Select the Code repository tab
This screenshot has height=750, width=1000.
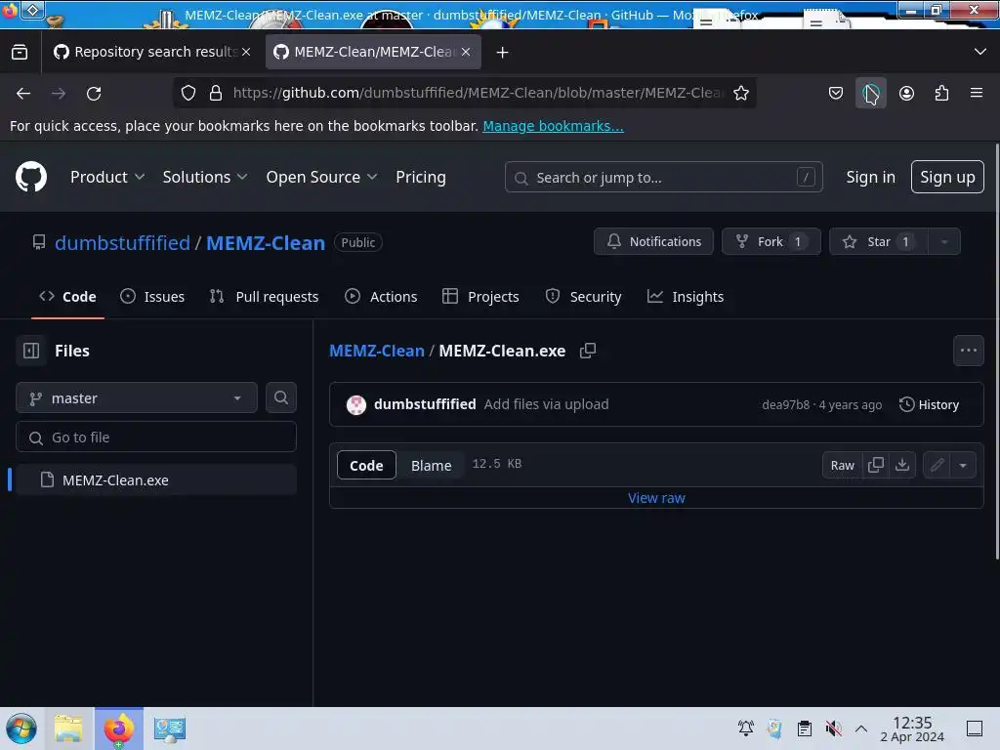click(67, 297)
